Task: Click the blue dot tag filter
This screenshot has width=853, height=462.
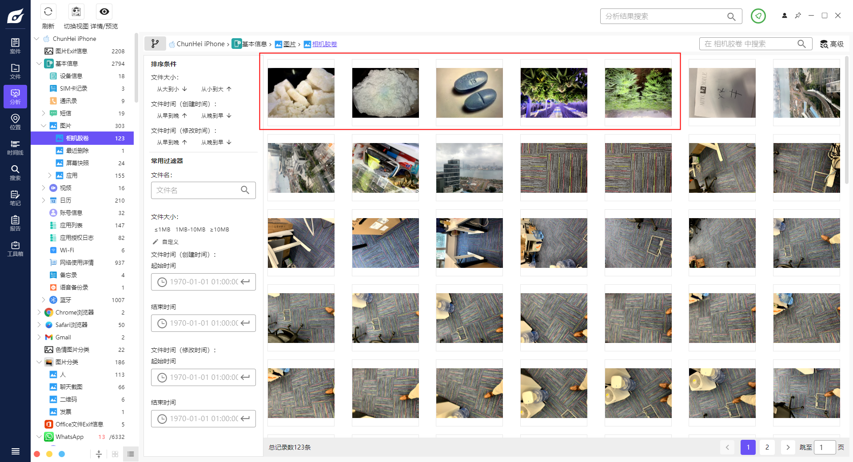Action: [x=62, y=454]
